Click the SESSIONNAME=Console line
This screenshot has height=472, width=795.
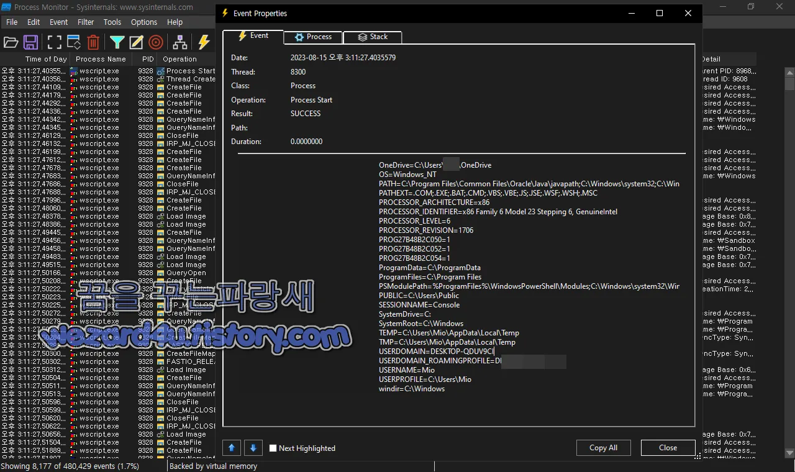419,305
